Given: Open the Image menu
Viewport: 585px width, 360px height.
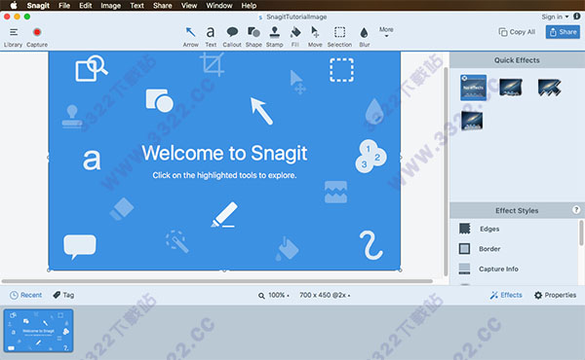Looking at the screenshot, I should 110,6.
